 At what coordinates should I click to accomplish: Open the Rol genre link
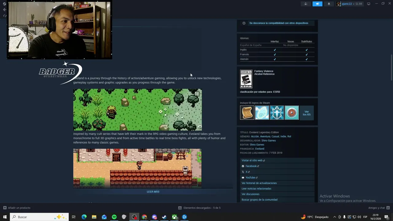(x=289, y=136)
